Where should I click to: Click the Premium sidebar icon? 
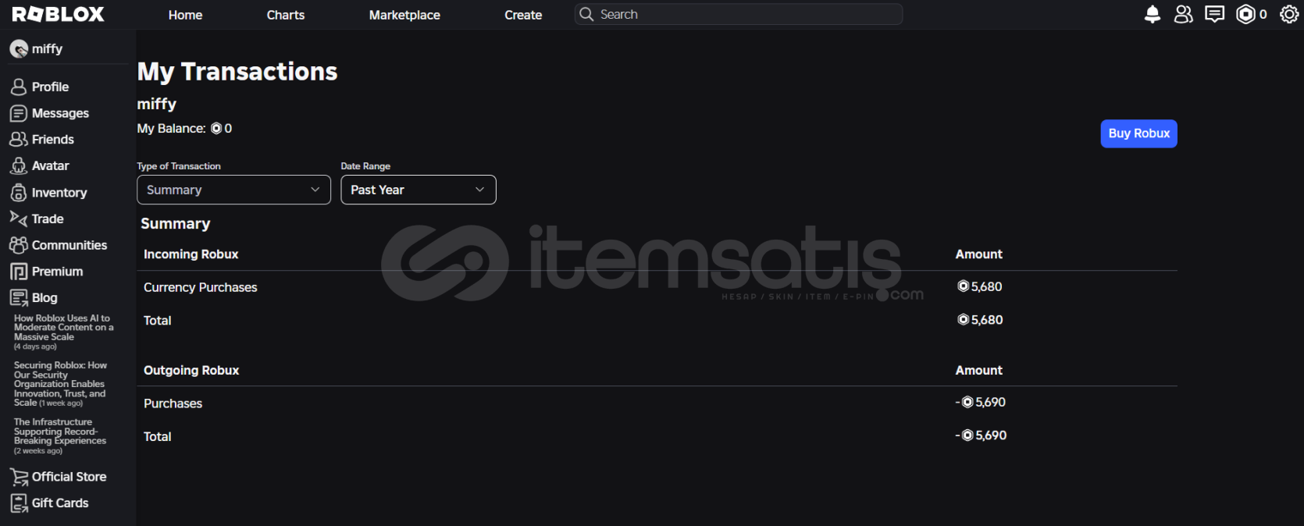pyautogui.click(x=19, y=272)
